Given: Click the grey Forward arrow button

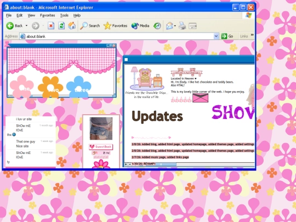Looking at the screenshot, I should point(35,26).
